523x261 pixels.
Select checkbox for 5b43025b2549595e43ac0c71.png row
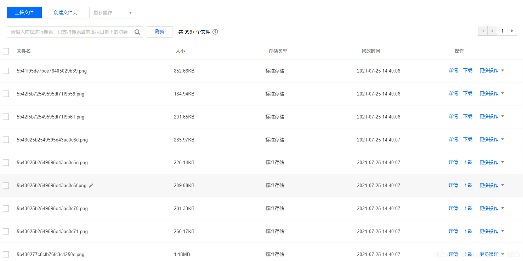[6, 231]
